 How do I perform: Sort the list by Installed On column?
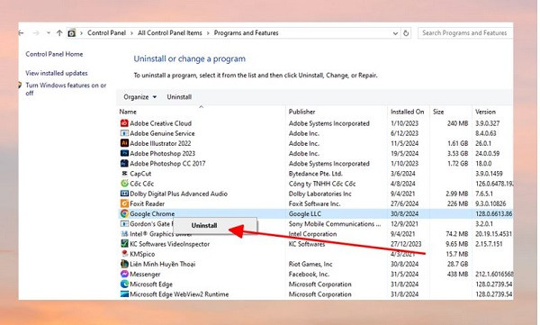point(408,112)
